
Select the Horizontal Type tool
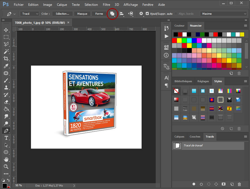coord(6,138)
